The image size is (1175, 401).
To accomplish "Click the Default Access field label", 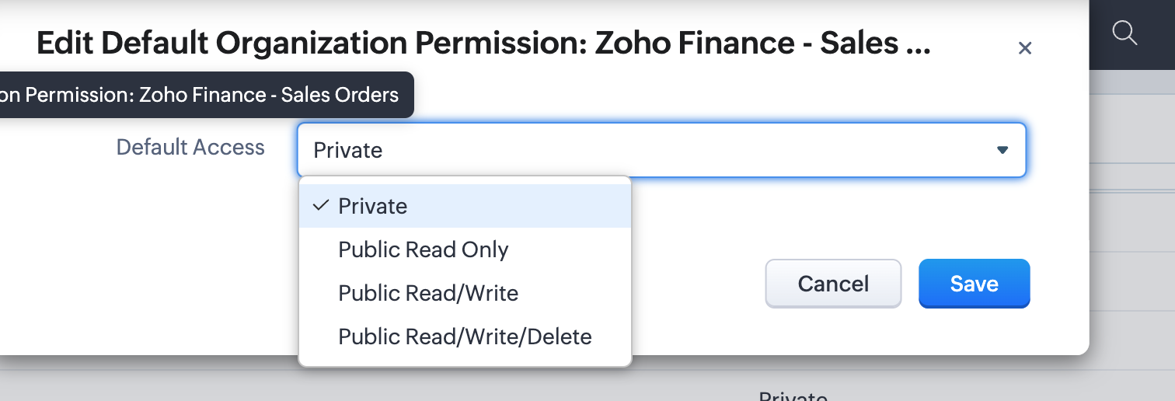I will 190,147.
